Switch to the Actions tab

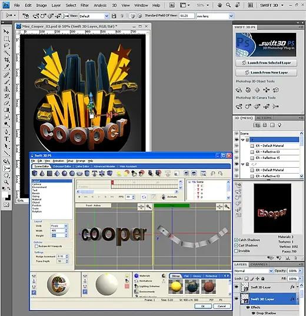coord(264,118)
